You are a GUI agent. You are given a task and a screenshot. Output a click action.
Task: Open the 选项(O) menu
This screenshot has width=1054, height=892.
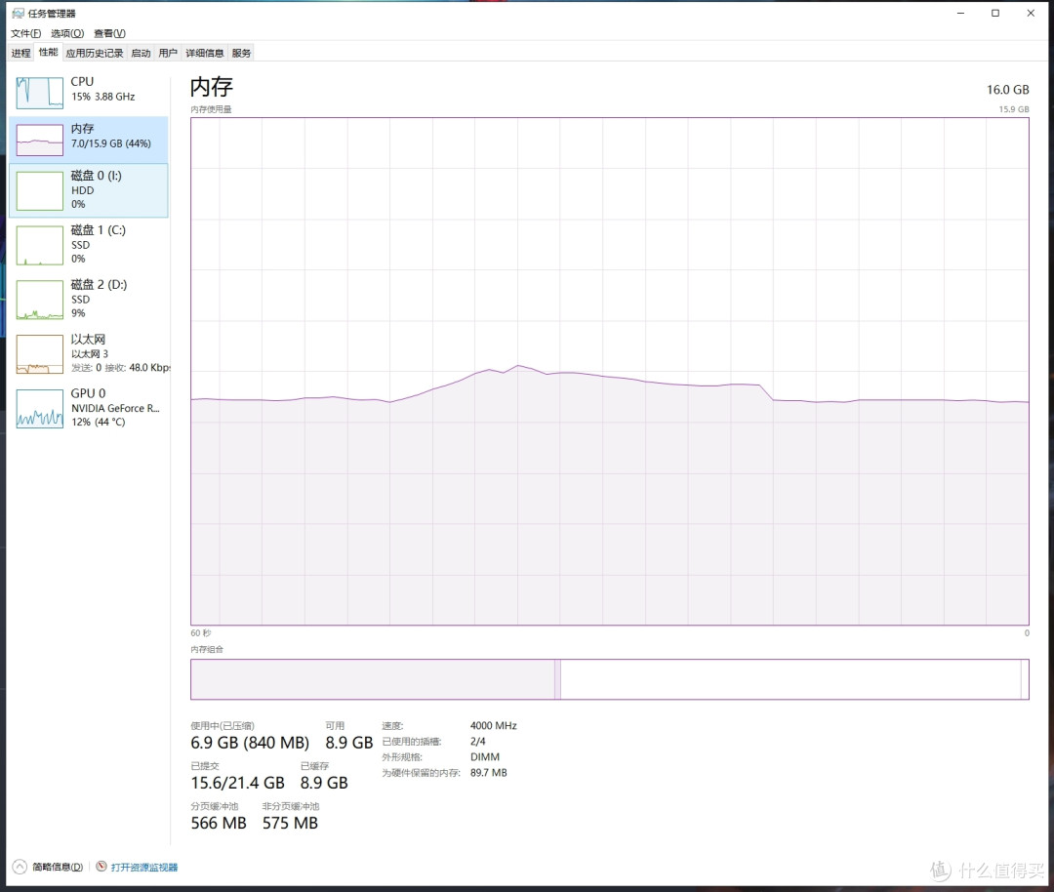(67, 33)
